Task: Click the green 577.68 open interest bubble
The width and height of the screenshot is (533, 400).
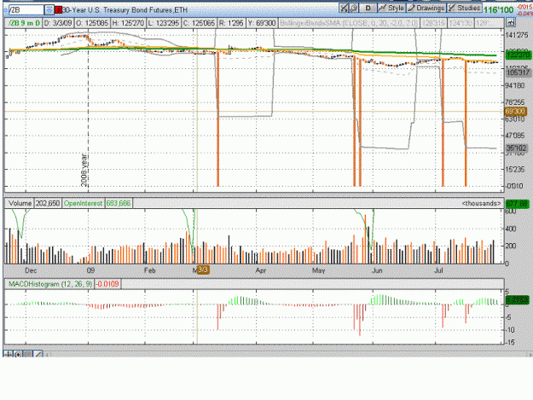Action: [x=517, y=204]
